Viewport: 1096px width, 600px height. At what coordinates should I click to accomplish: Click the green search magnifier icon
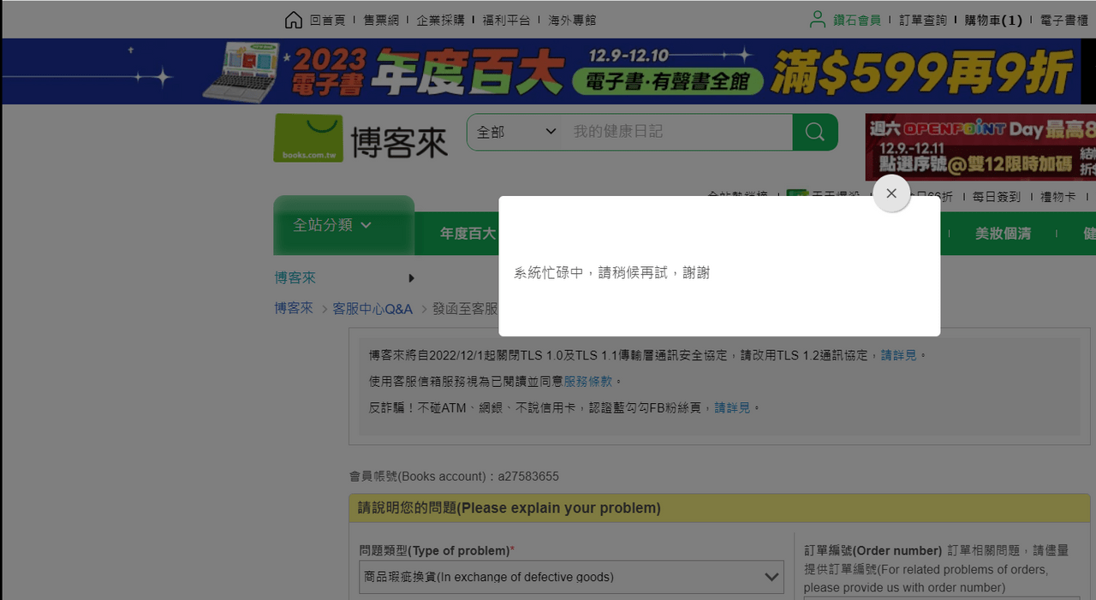coord(813,132)
